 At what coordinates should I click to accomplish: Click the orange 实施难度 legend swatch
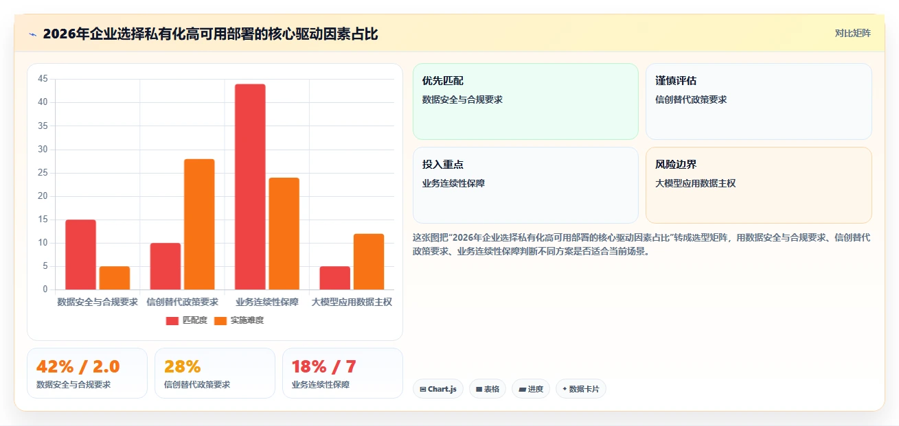[x=220, y=320]
